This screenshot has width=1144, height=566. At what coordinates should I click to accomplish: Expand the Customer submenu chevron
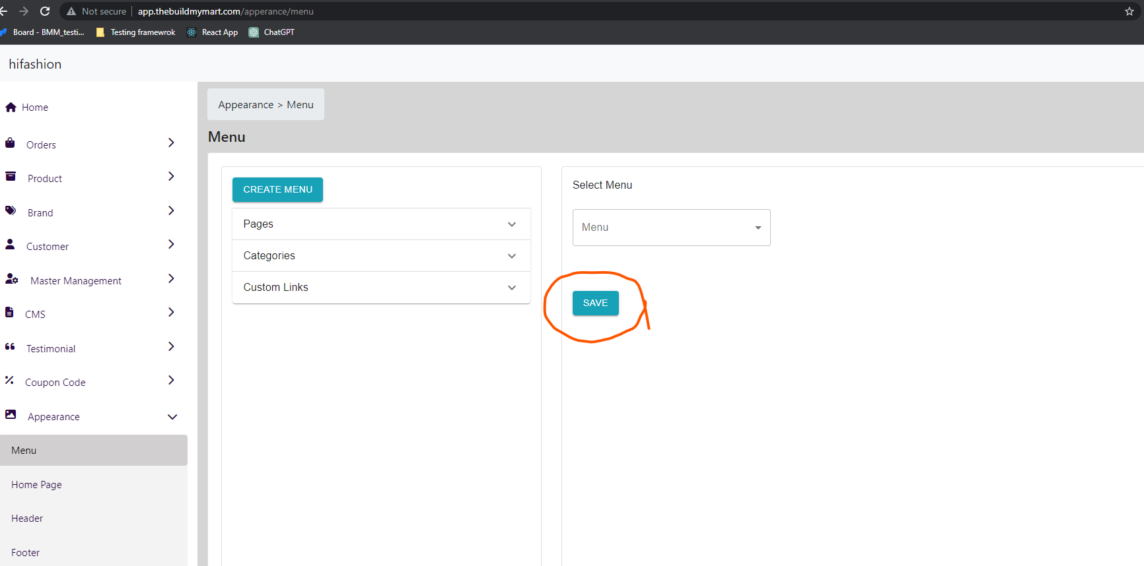click(171, 244)
